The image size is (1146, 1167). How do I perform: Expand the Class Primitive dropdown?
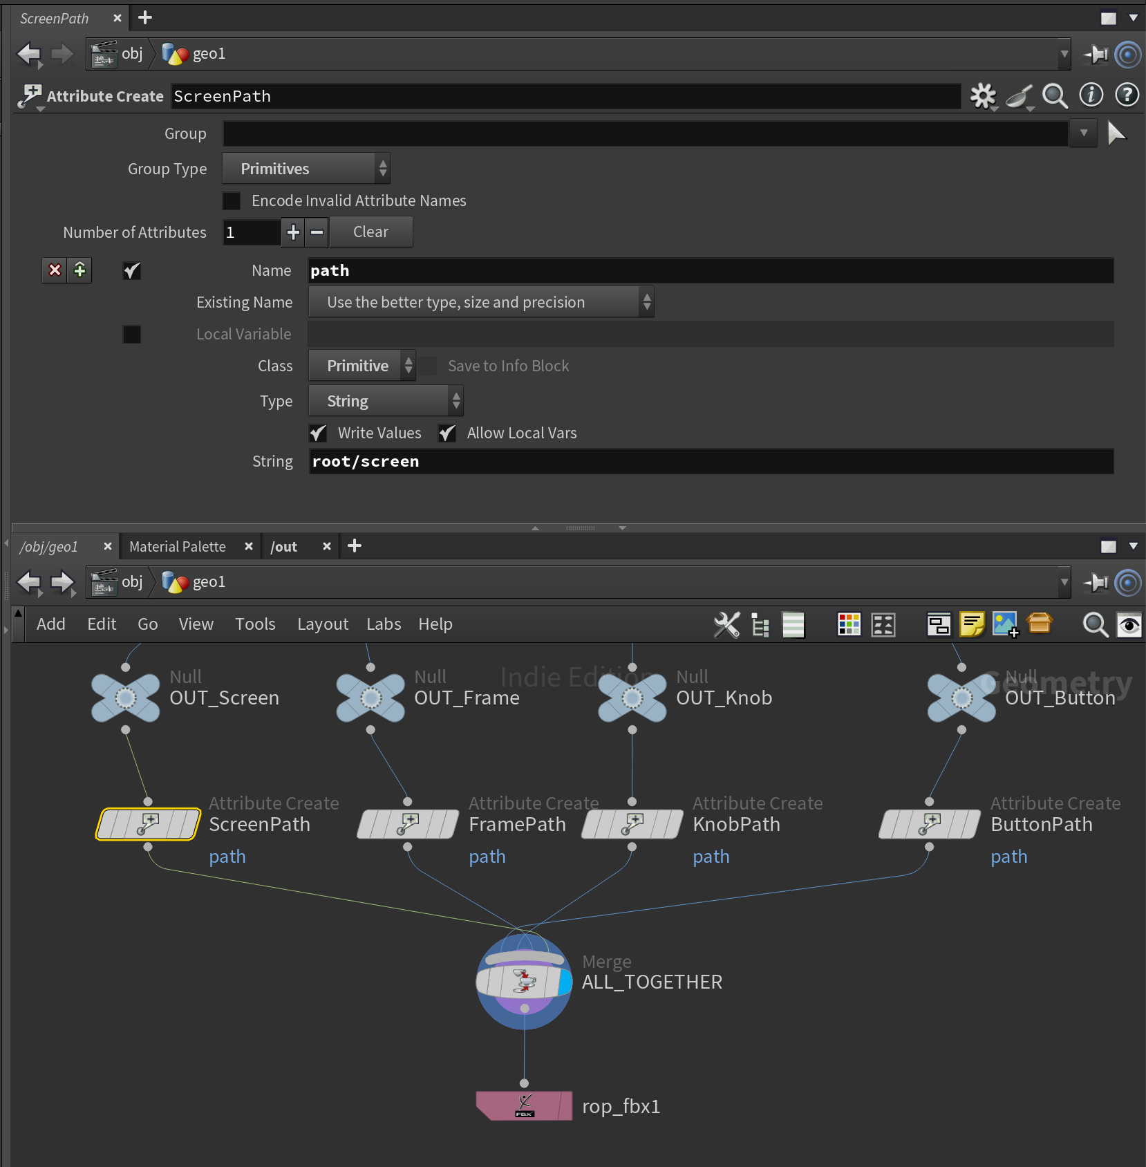(x=361, y=366)
